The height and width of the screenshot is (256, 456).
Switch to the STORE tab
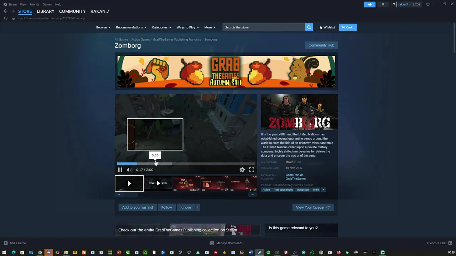point(25,11)
